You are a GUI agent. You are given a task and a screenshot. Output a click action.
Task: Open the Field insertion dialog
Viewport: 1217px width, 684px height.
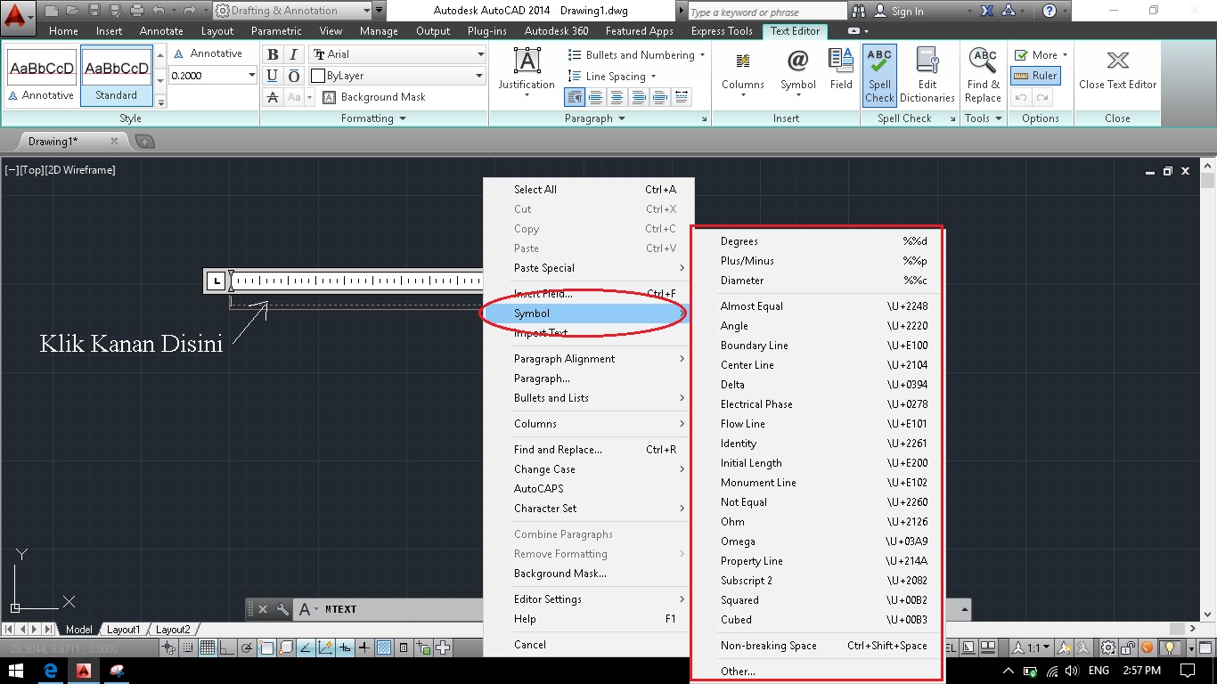tap(840, 67)
